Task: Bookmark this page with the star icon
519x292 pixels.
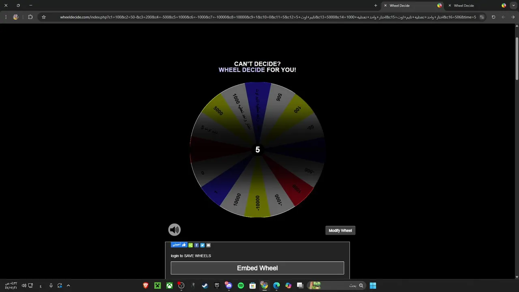Action: (44, 17)
